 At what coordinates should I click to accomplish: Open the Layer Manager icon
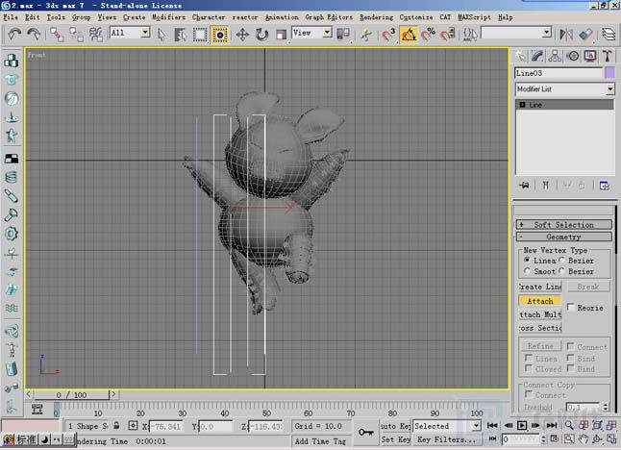pyautogui.click(x=609, y=35)
